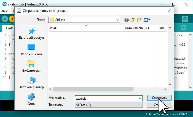The height and width of the screenshot is (117, 193).
Task: Select the sketch tab in Arduino editor
Action: 8,28
